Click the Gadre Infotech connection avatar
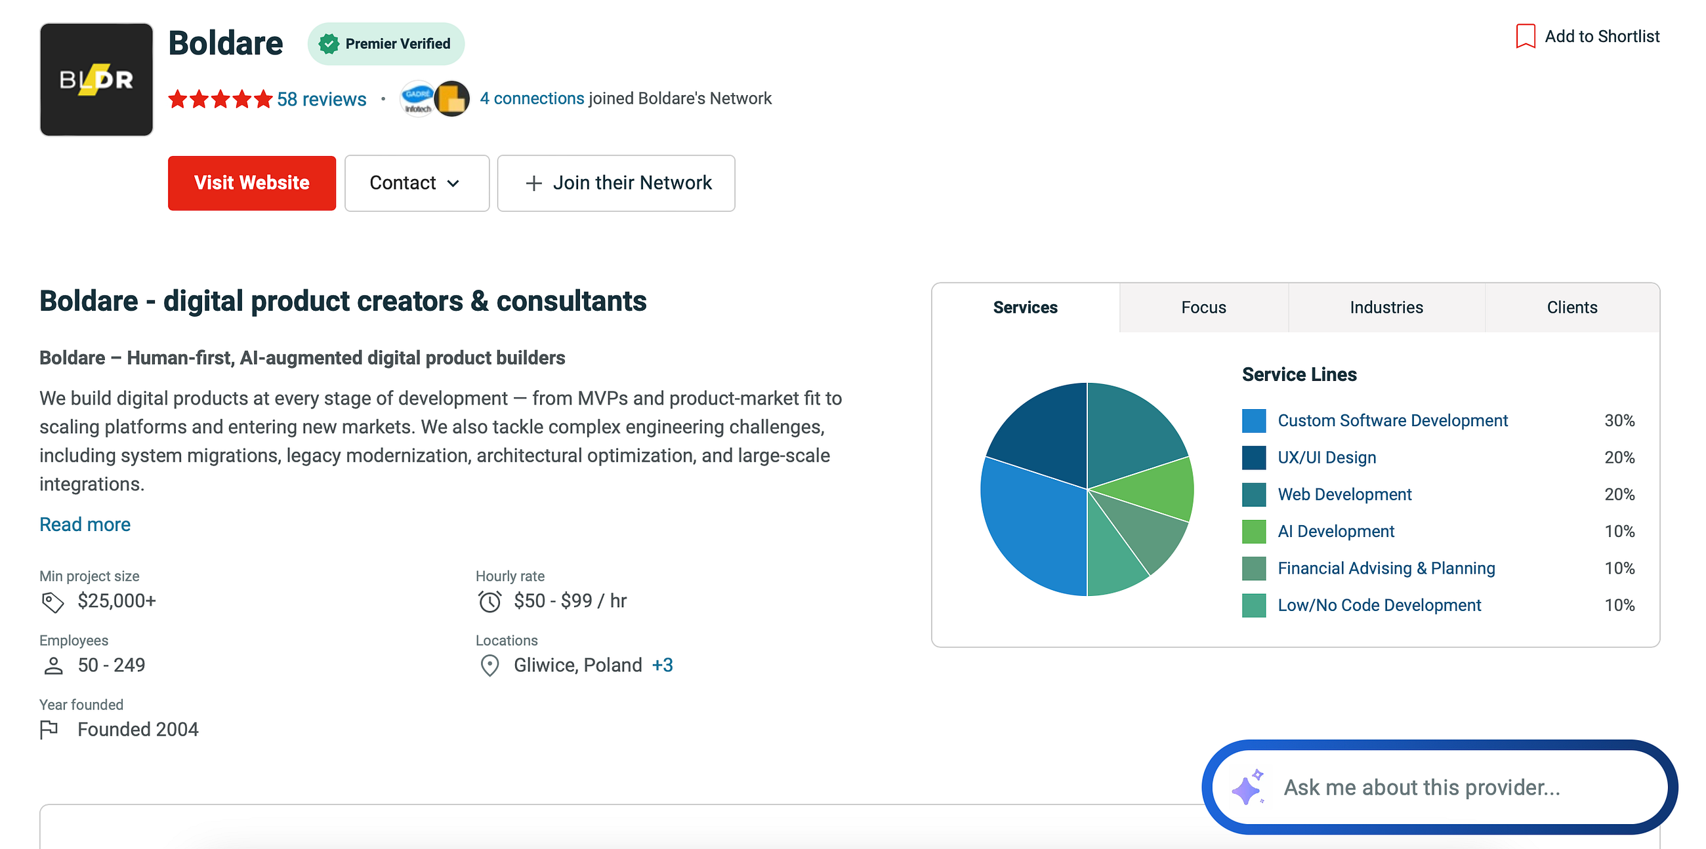Screen dimensions: 1706x849 coord(417,98)
